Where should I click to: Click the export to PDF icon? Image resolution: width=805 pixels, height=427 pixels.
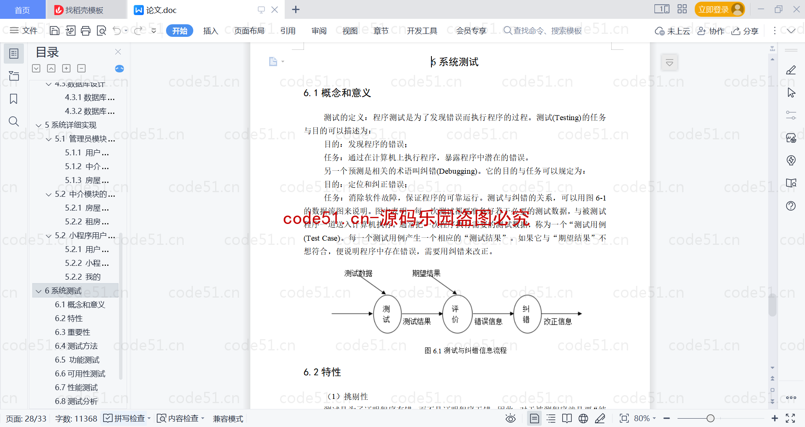click(70, 31)
